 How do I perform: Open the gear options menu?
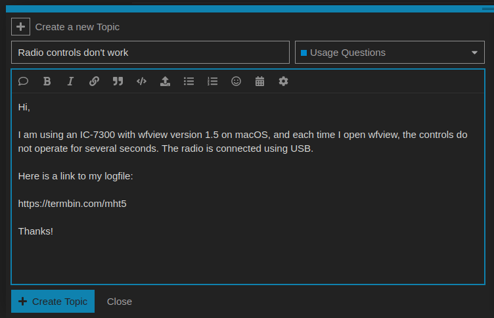(283, 81)
